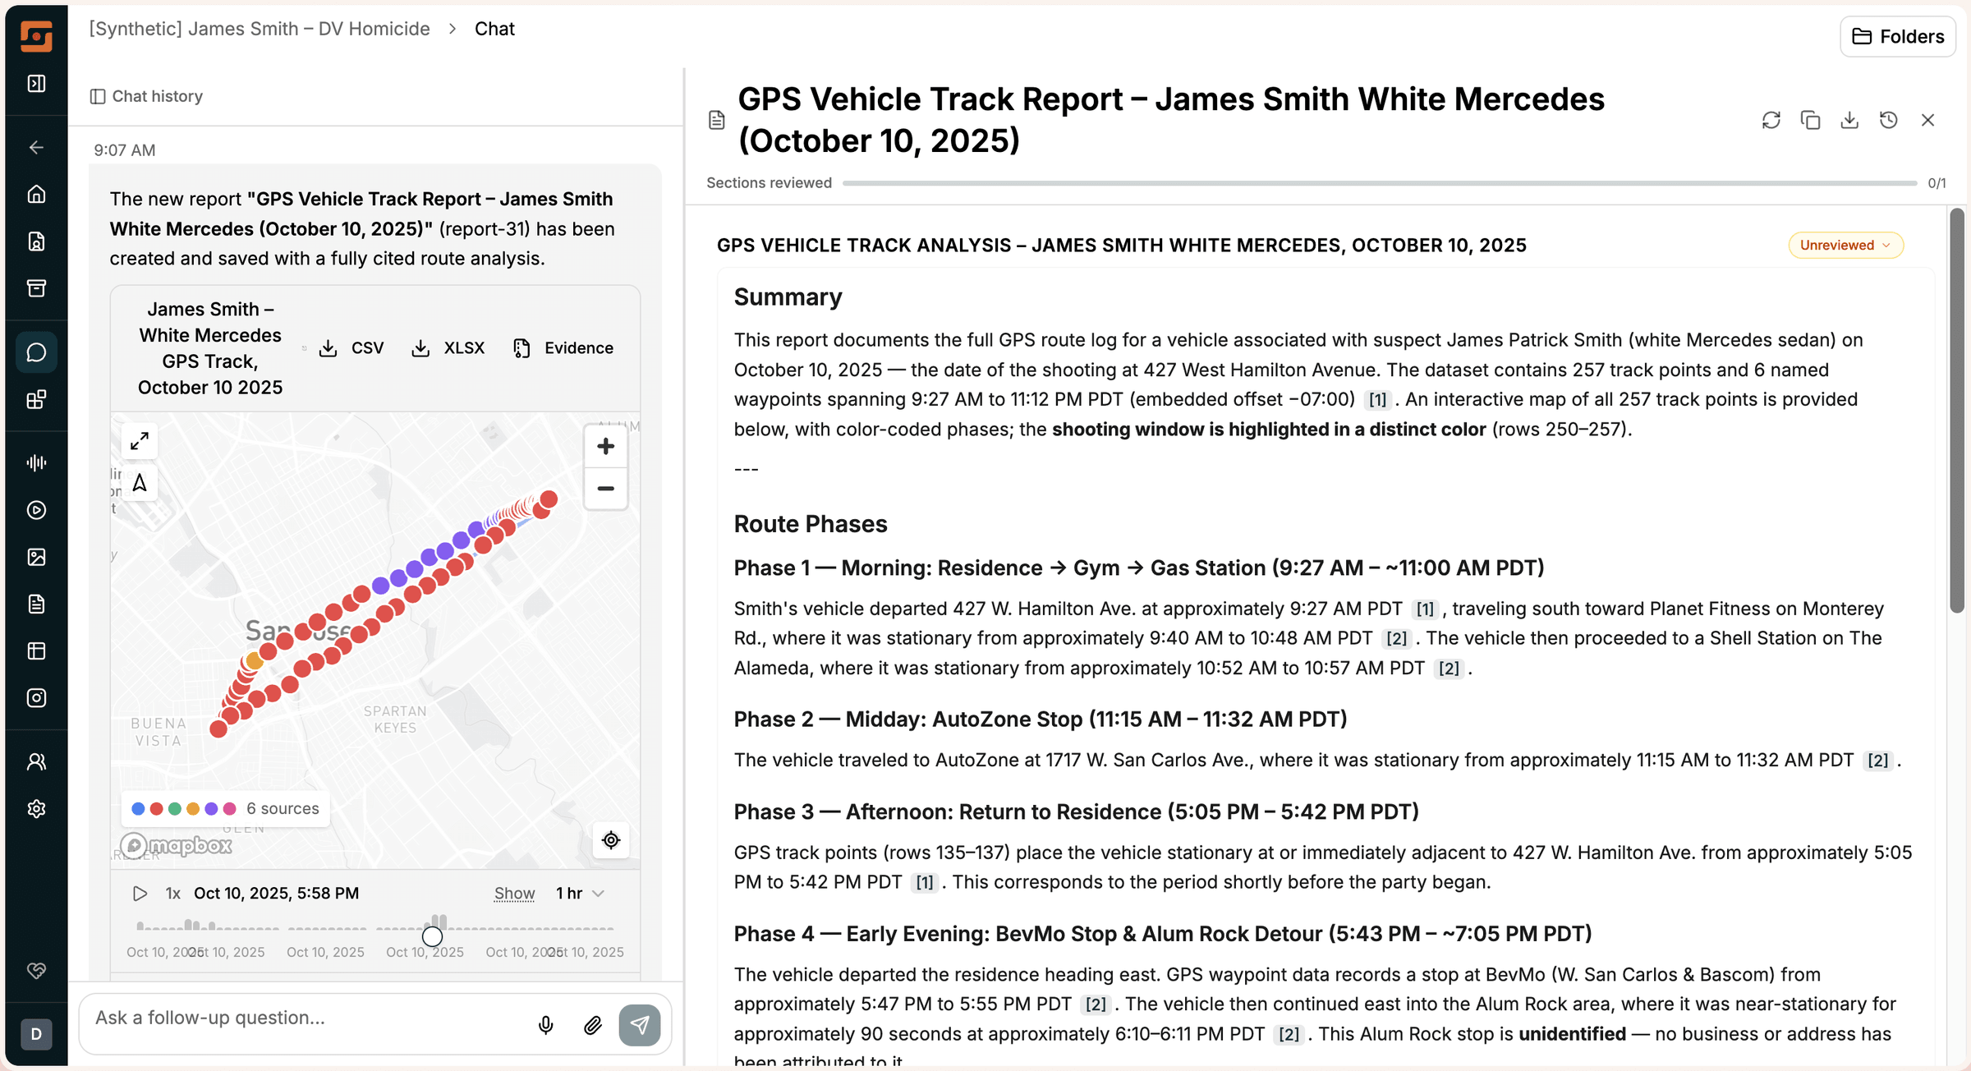
Task: Click the '0/1' sections reviewed count
Action: (x=1937, y=183)
